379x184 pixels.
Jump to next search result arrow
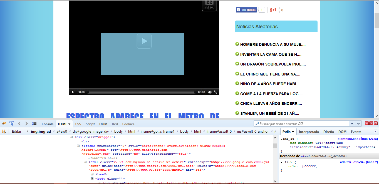[x=359, y=124]
